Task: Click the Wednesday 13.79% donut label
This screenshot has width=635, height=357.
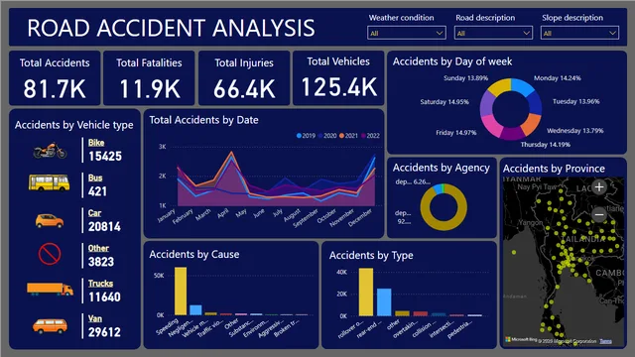Action: [575, 131]
